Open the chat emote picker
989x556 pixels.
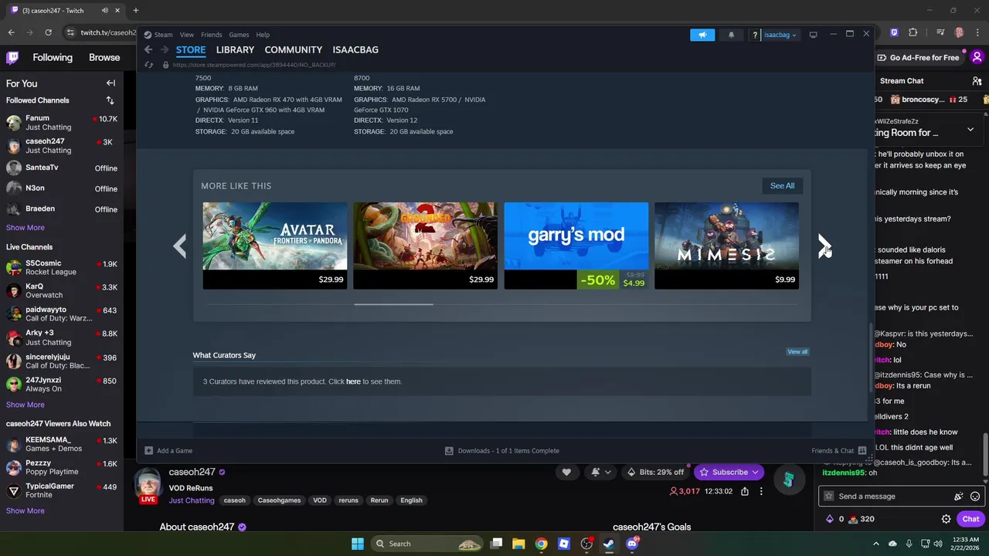[x=975, y=496]
